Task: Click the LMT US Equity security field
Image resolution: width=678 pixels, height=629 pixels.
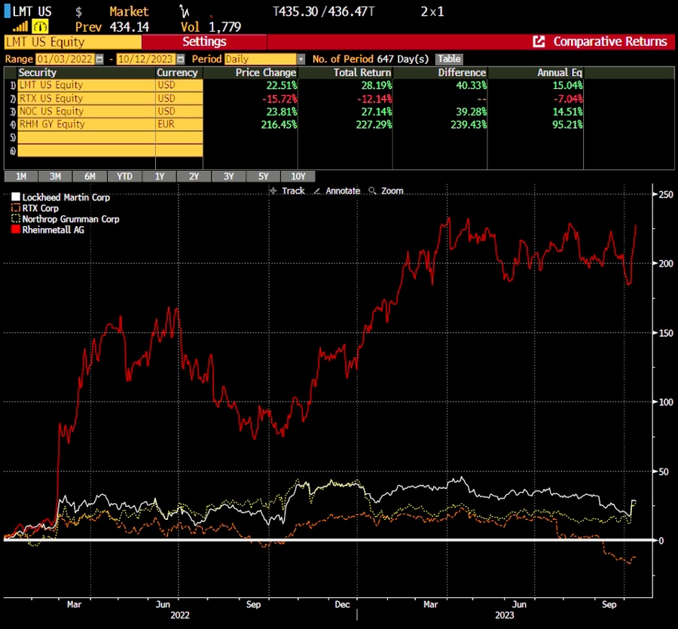Action: [x=86, y=85]
